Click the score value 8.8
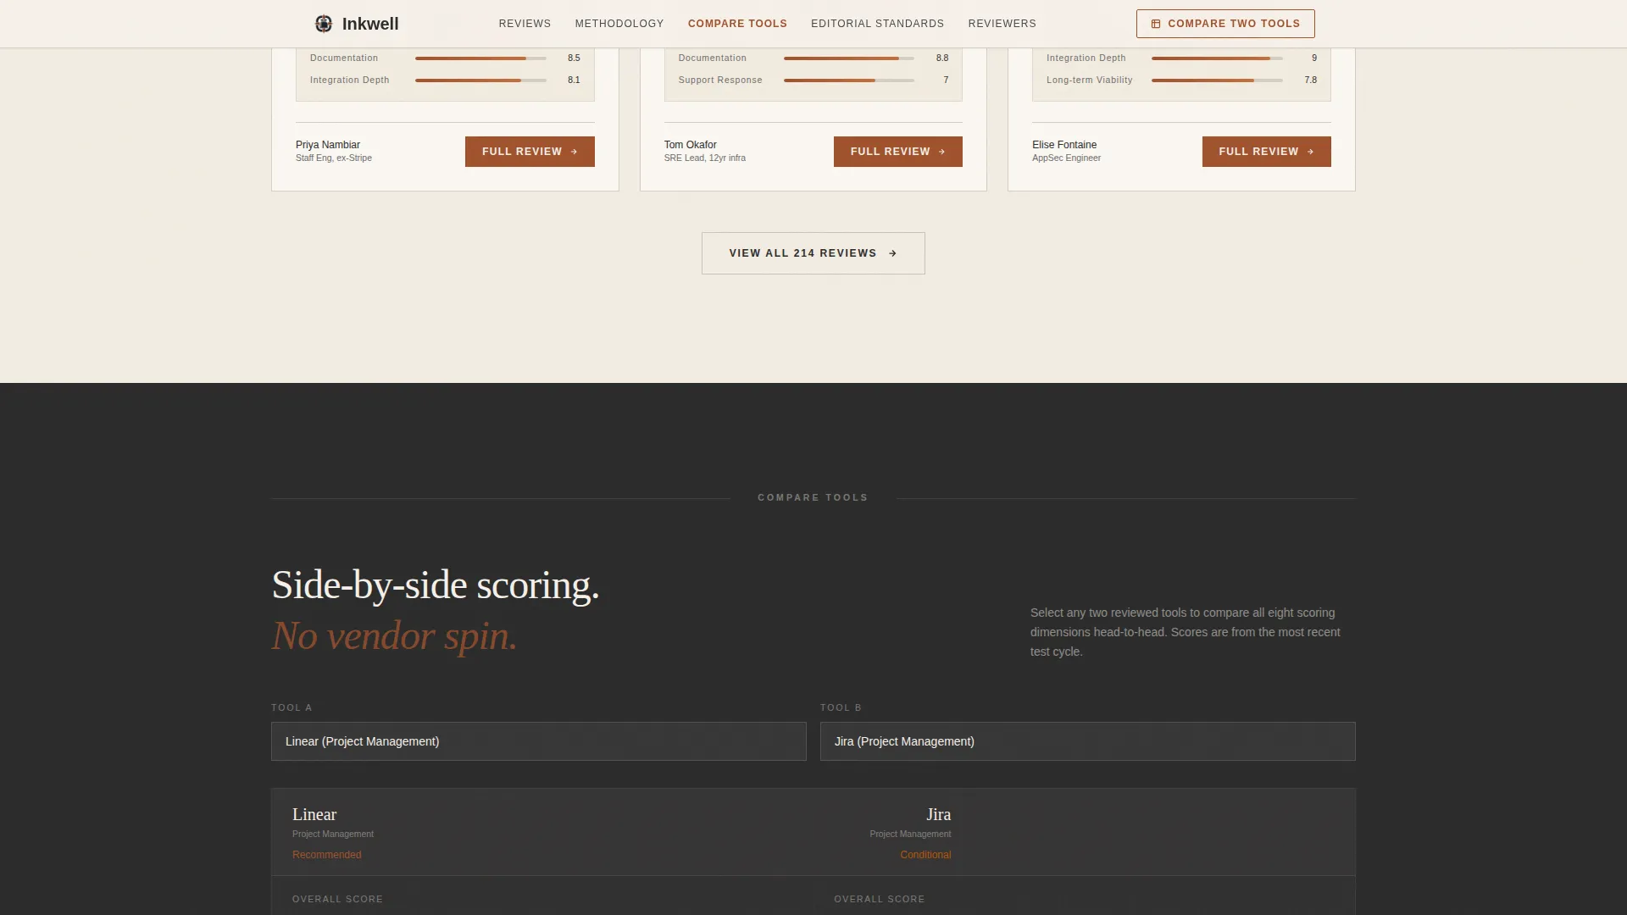 tap(942, 58)
